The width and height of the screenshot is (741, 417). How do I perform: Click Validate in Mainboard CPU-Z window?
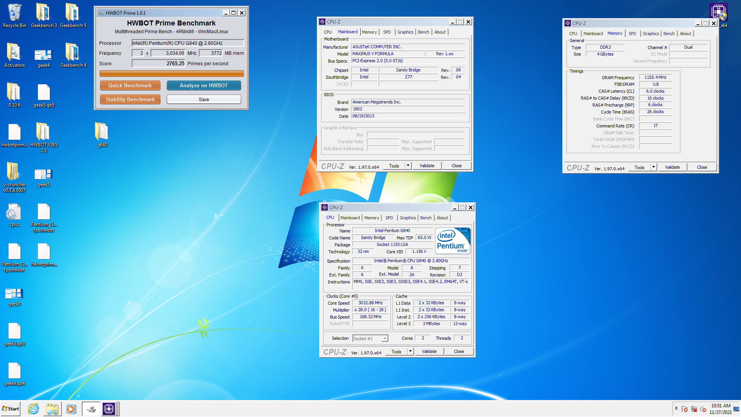point(427,166)
